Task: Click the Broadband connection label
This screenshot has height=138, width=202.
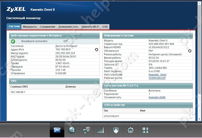Action: coord(34,41)
